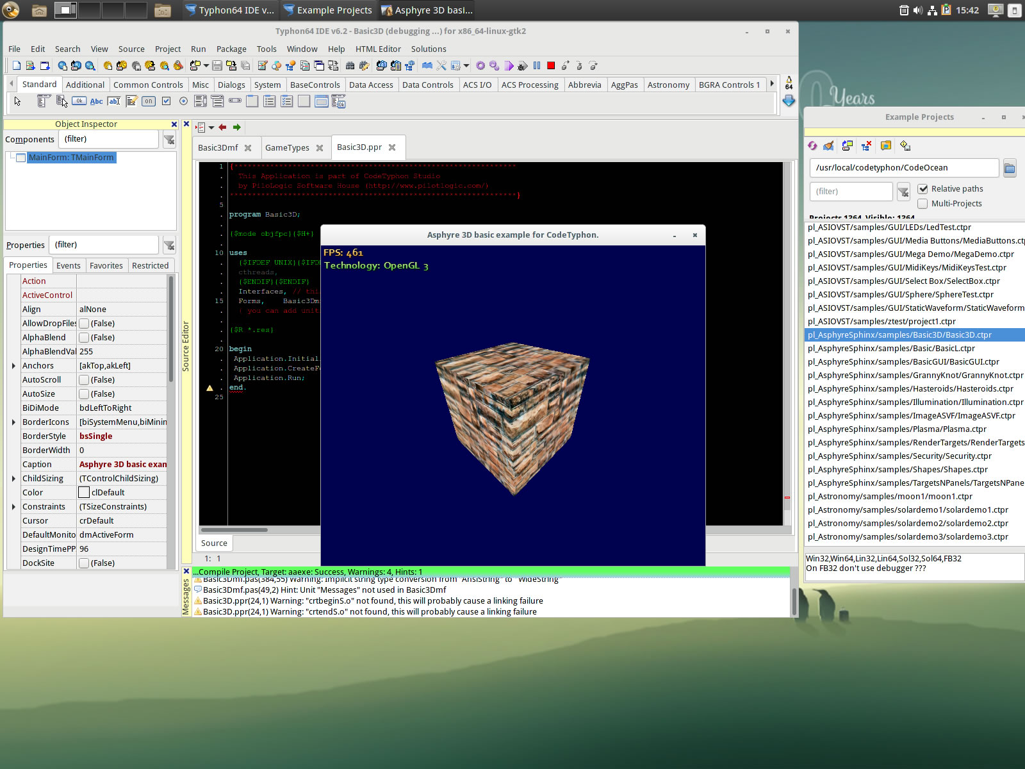Screen dimensions: 1025x769
Task: Click the wrench and screwdriver tools icon
Action: click(x=441, y=65)
